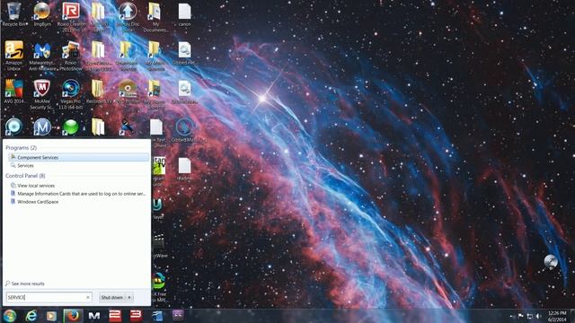Click the Windows Start orb
Viewport: 575px width, 323px height.
tap(10, 316)
